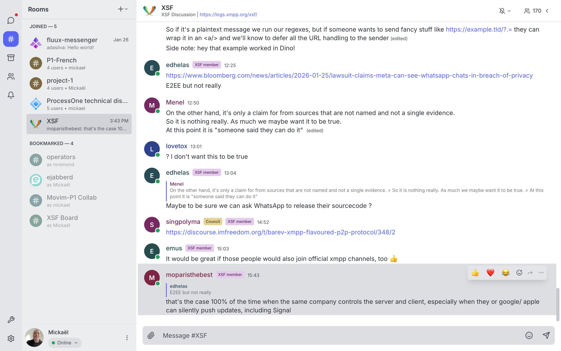The image size is (561, 351).
Task: Open the three-dot menu next to Mickaël
Action: pyautogui.click(x=127, y=337)
